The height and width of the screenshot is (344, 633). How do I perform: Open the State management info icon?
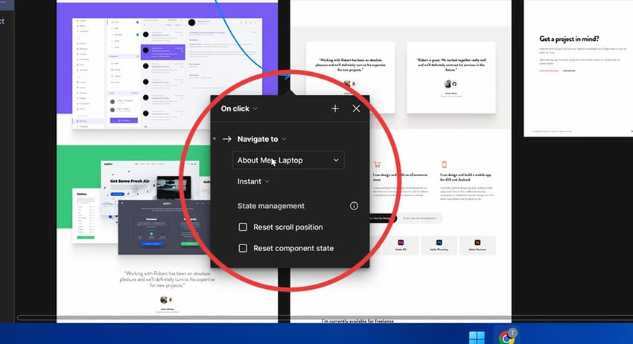(354, 206)
